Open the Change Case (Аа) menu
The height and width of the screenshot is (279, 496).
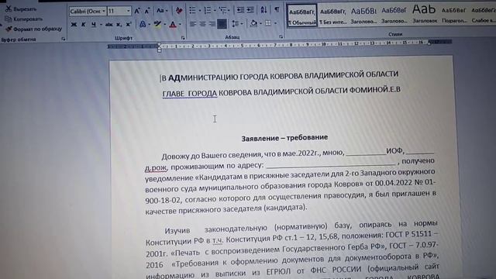(162, 11)
